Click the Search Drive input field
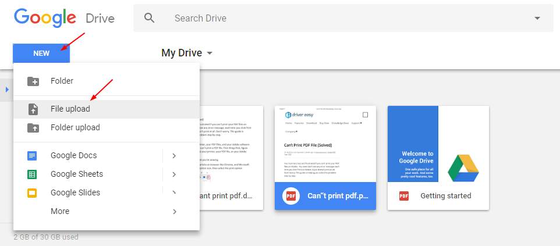This screenshot has width=560, height=246. click(x=343, y=18)
